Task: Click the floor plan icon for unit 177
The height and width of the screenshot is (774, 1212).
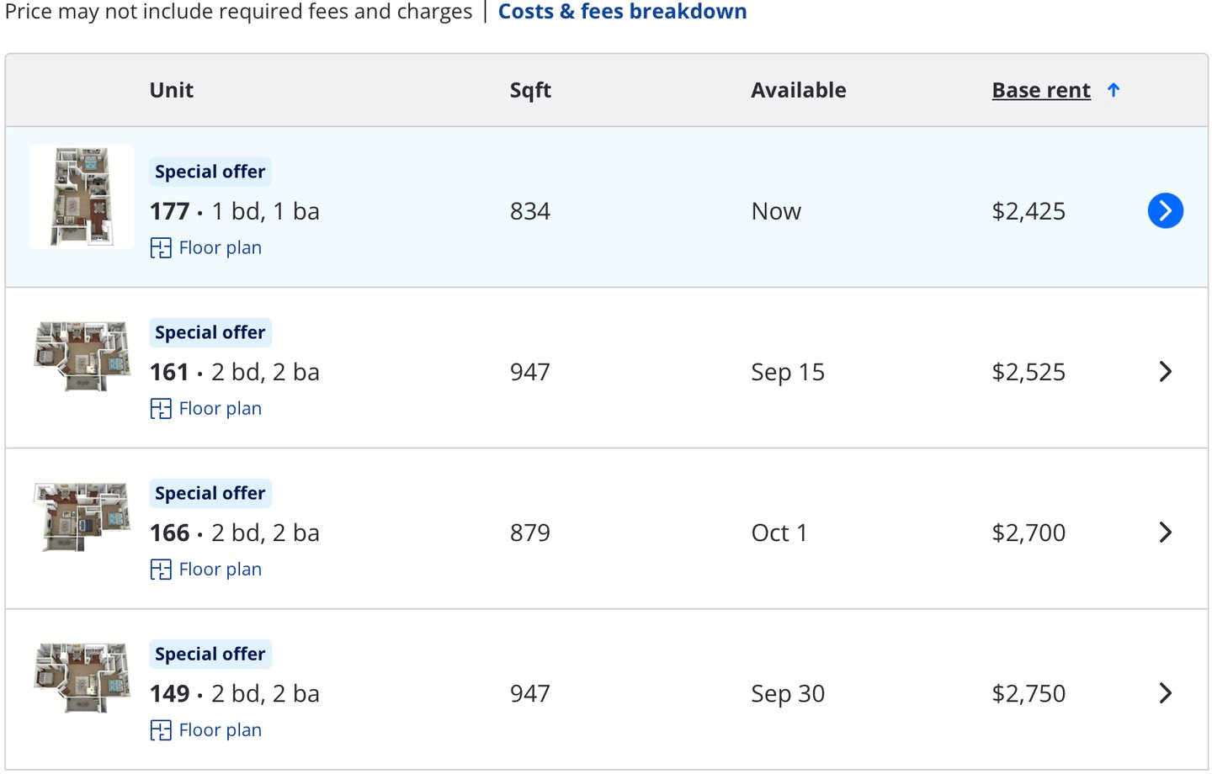Action: click(161, 248)
